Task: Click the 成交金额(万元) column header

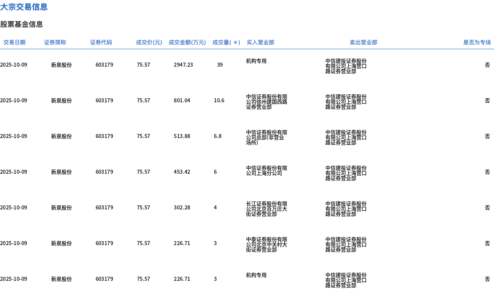Action: [x=187, y=42]
